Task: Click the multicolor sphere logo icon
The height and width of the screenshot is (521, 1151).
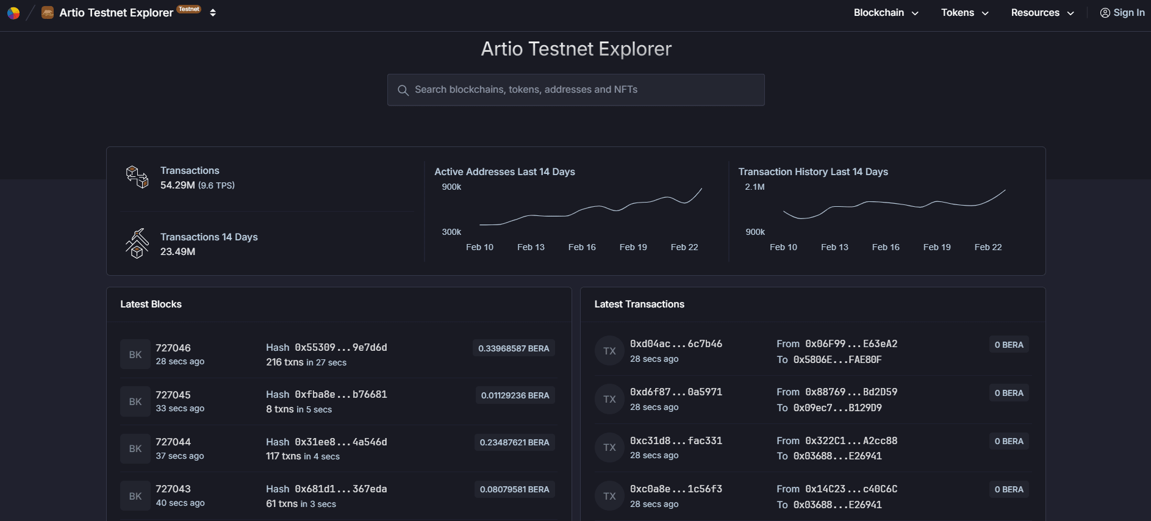Action: [13, 13]
